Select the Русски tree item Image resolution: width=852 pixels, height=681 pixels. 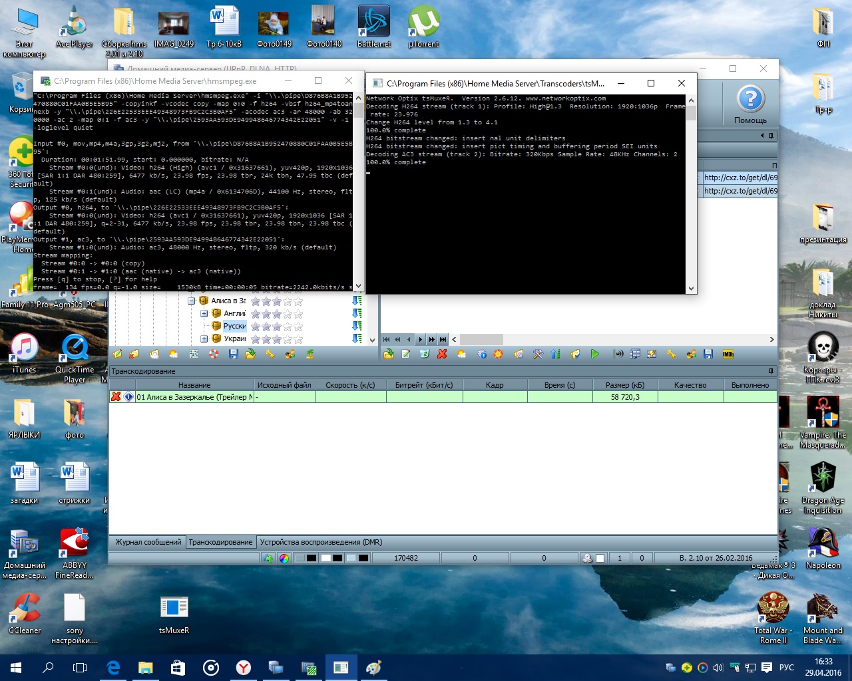coord(234,327)
